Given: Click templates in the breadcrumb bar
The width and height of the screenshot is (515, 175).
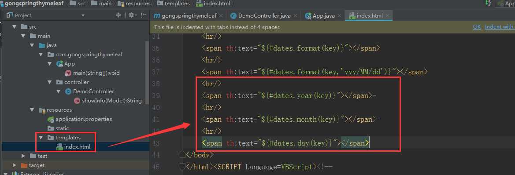Looking at the screenshot, I should 177,4.
